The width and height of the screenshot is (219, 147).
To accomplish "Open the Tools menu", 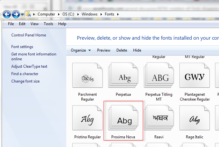I will [x=49, y=24].
